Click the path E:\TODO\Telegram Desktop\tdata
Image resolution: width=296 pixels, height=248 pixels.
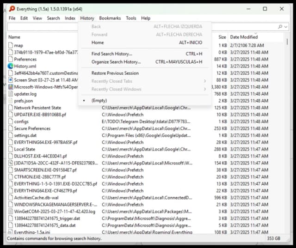pos(146,121)
